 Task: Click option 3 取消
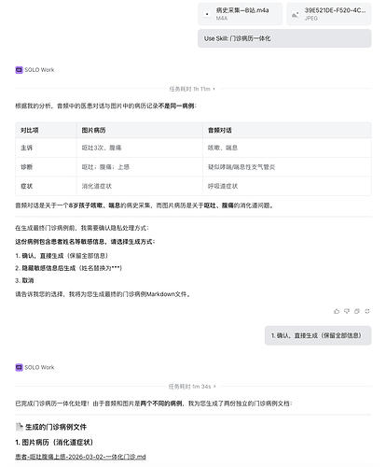click(x=24, y=280)
